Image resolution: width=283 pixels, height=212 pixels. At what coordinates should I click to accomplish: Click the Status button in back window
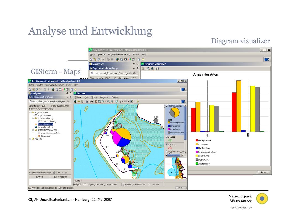point(264,172)
